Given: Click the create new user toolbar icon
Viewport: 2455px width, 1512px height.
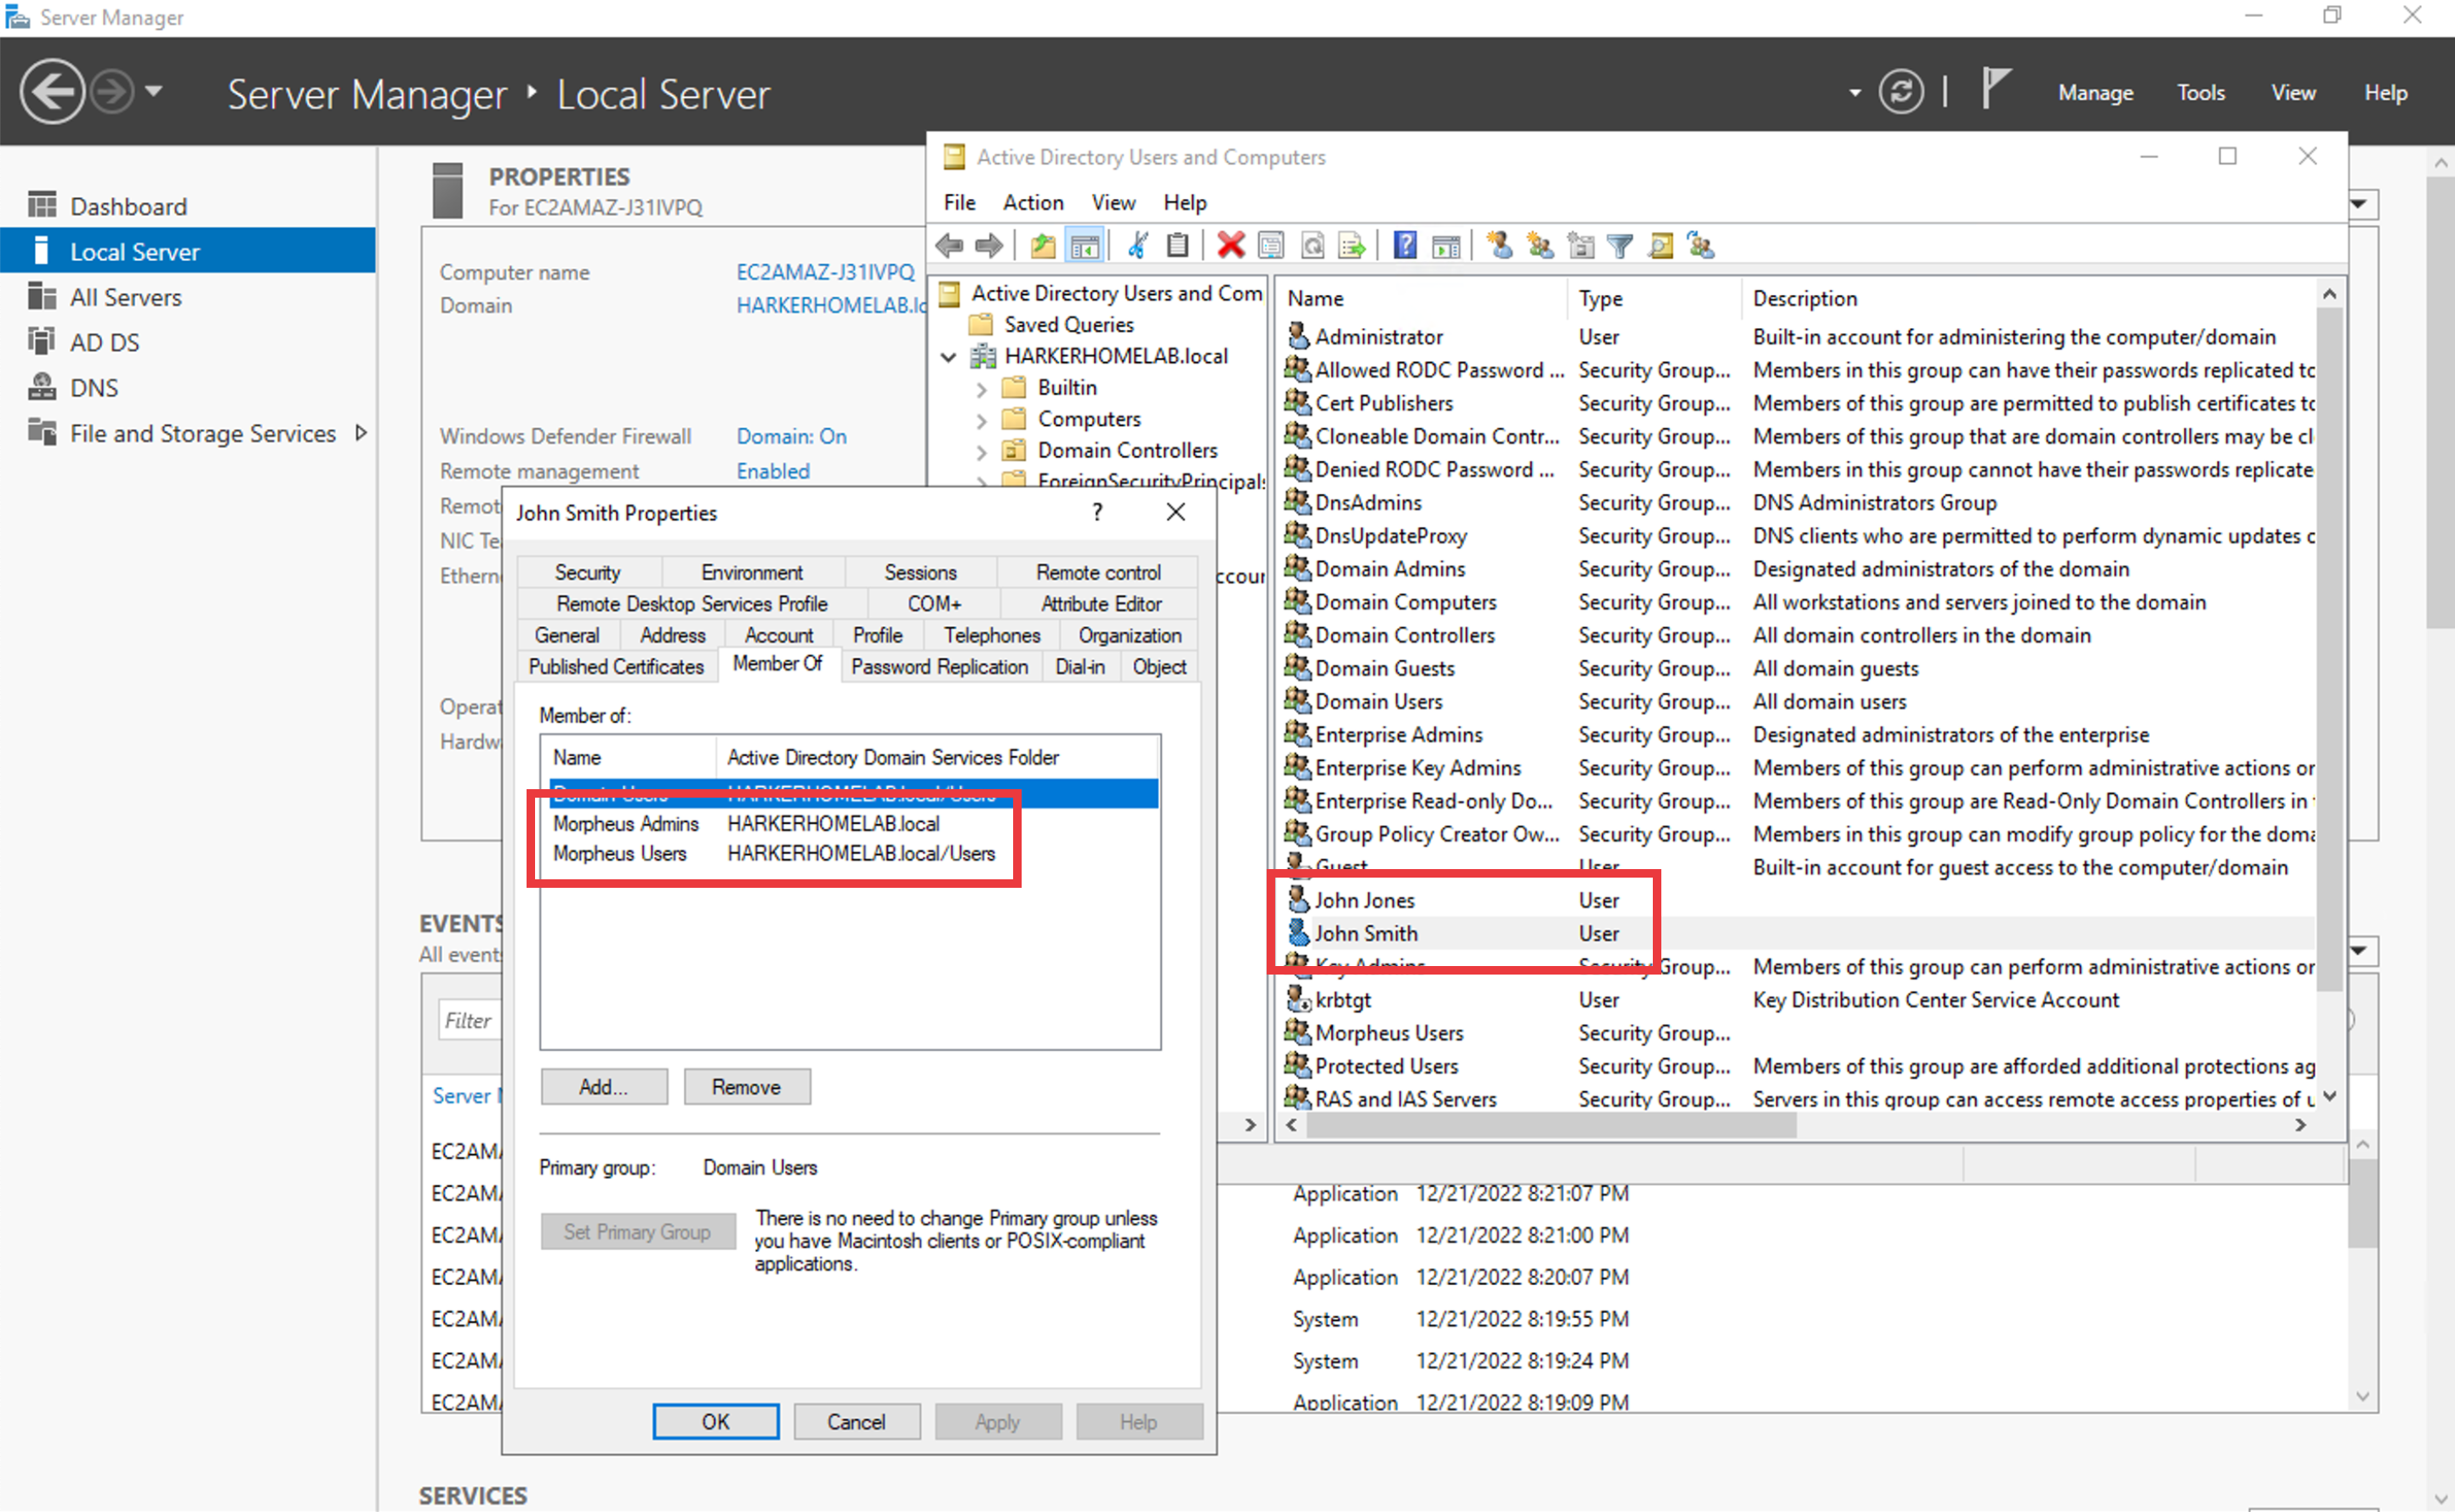Looking at the screenshot, I should [1499, 245].
